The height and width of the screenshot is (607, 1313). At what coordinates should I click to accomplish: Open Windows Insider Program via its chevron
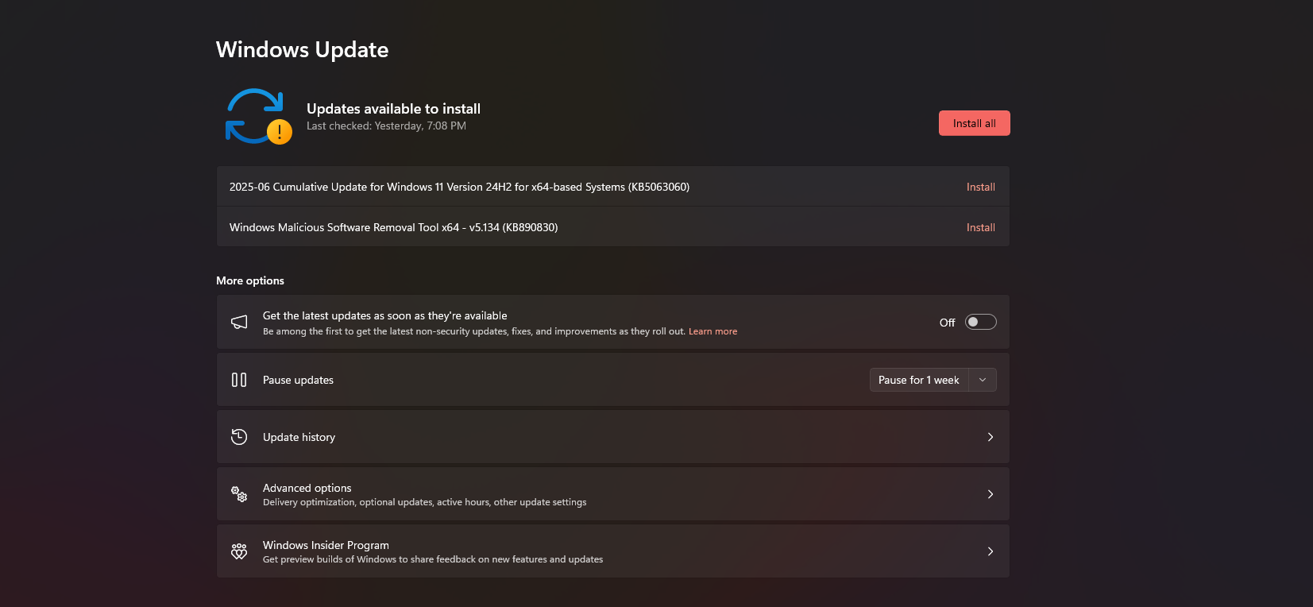(x=991, y=551)
